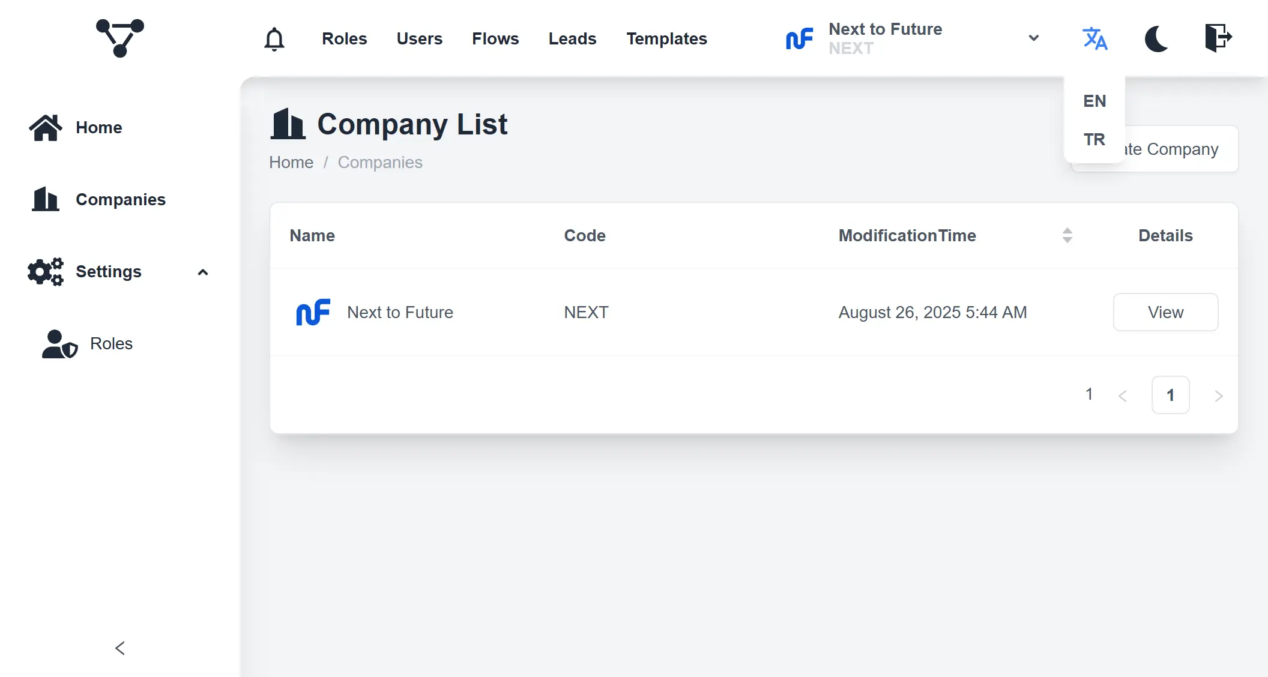This screenshot has width=1268, height=677.
Task: Click the language translate icon
Action: 1094,38
